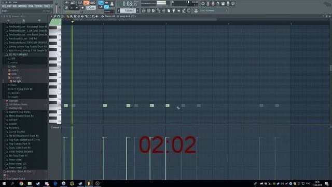Click the microphone one-click recording icon
332x187 pixels.
(x=213, y=4)
